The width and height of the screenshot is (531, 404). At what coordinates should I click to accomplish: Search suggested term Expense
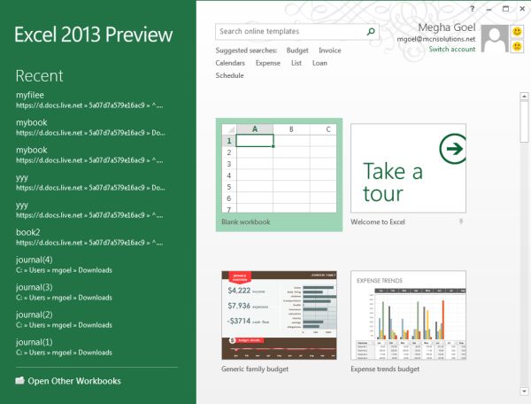tap(268, 63)
